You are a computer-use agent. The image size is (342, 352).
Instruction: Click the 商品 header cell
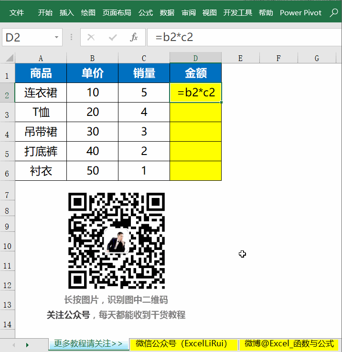pyautogui.click(x=41, y=73)
